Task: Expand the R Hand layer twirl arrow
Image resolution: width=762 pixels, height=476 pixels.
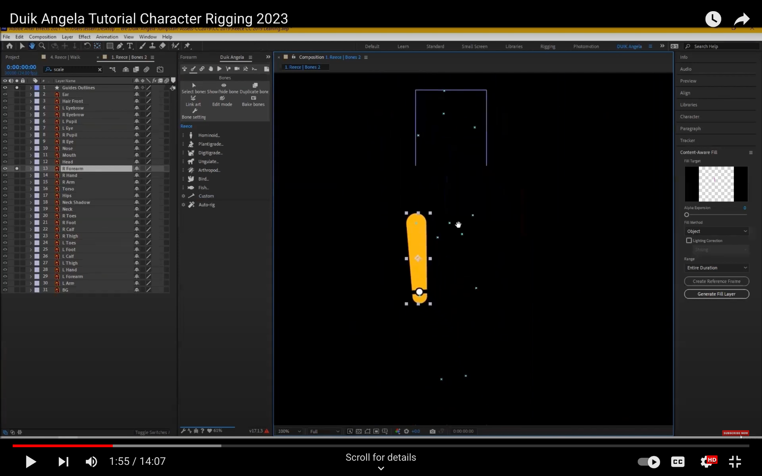Action: tap(31, 176)
